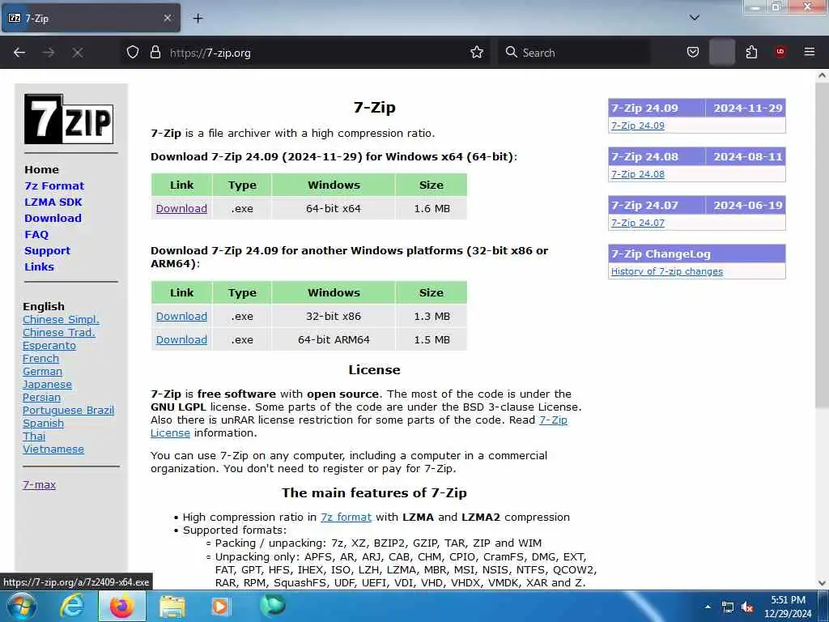Viewport: 829px width, 622px height.
Task: Open Pocket save icon in toolbar
Action: click(693, 53)
